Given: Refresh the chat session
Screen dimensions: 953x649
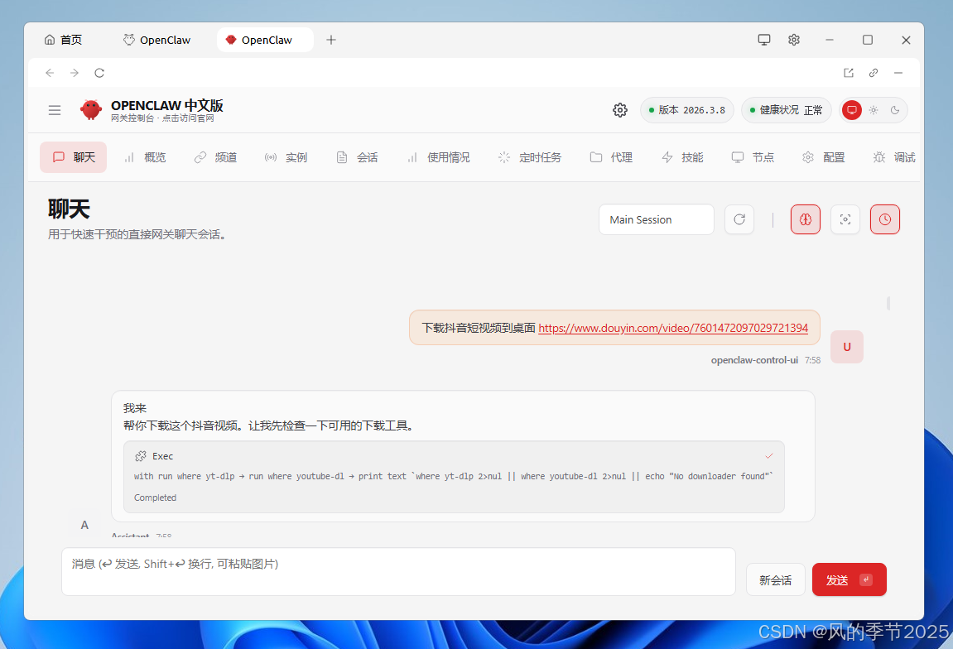Looking at the screenshot, I should (x=739, y=219).
